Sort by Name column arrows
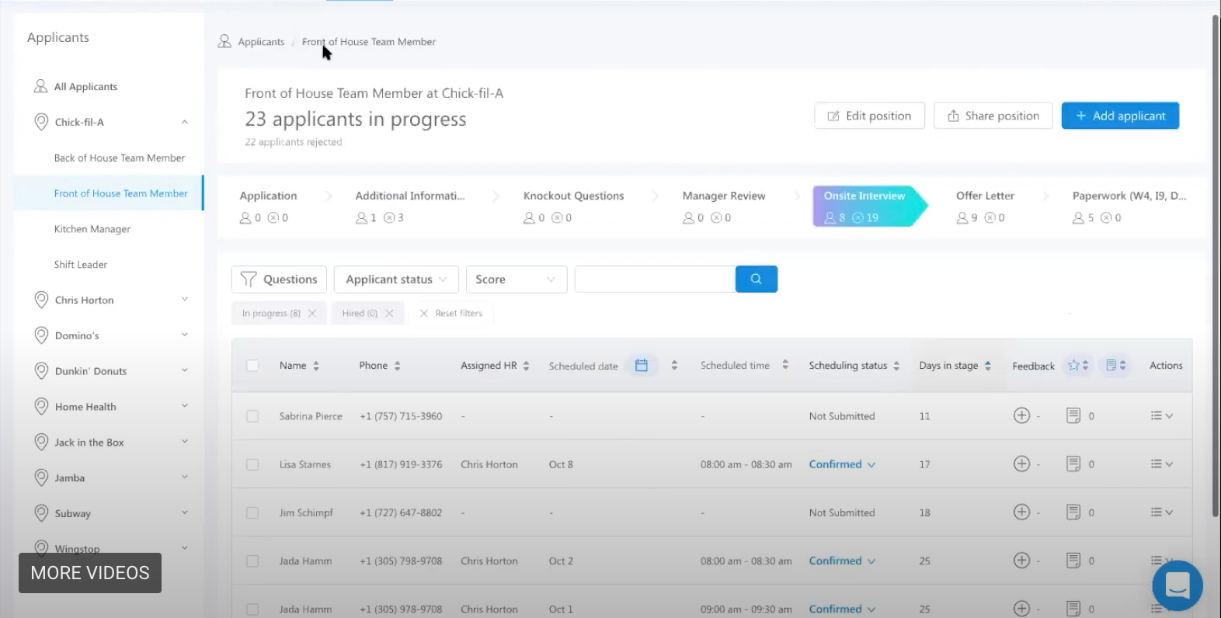 pyautogui.click(x=316, y=366)
